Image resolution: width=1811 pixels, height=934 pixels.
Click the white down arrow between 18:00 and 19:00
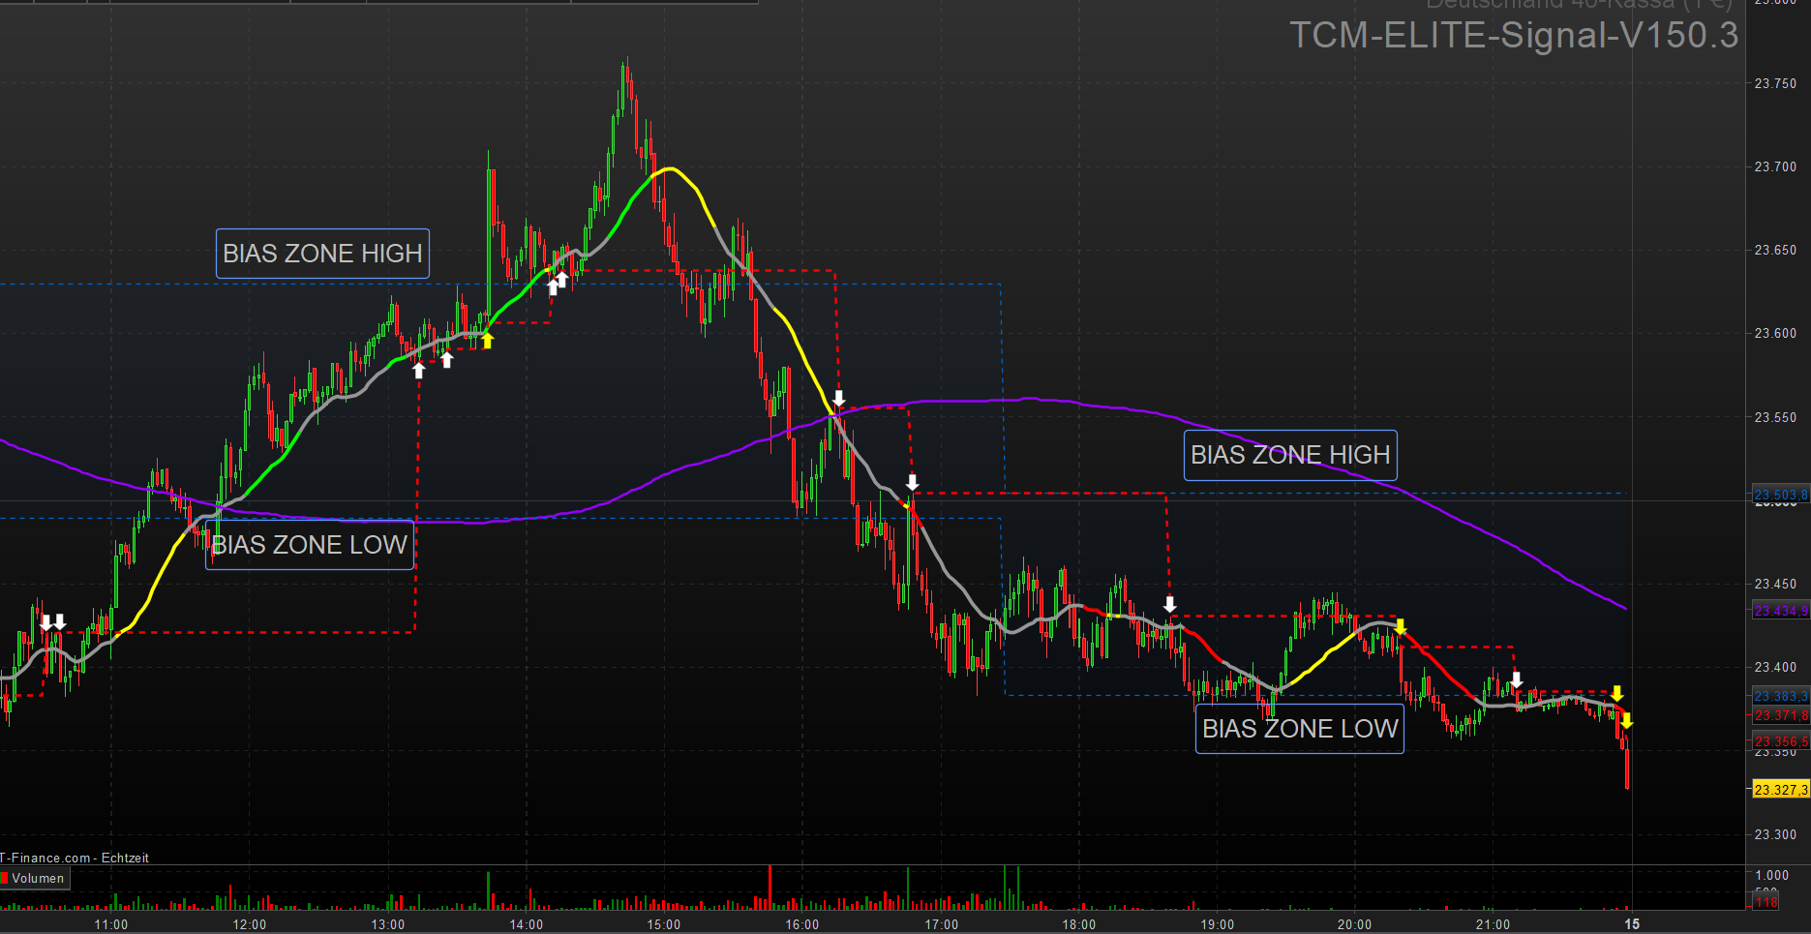[x=1169, y=605]
